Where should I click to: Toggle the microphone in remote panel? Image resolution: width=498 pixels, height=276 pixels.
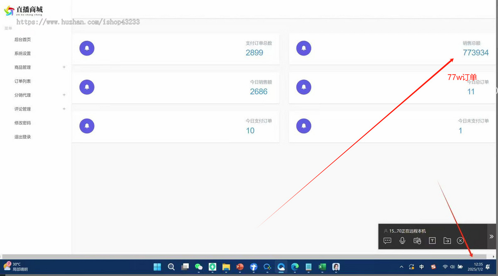point(402,241)
